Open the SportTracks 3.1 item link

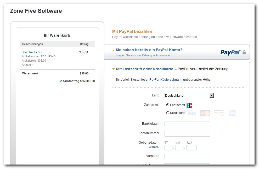coord(32,52)
